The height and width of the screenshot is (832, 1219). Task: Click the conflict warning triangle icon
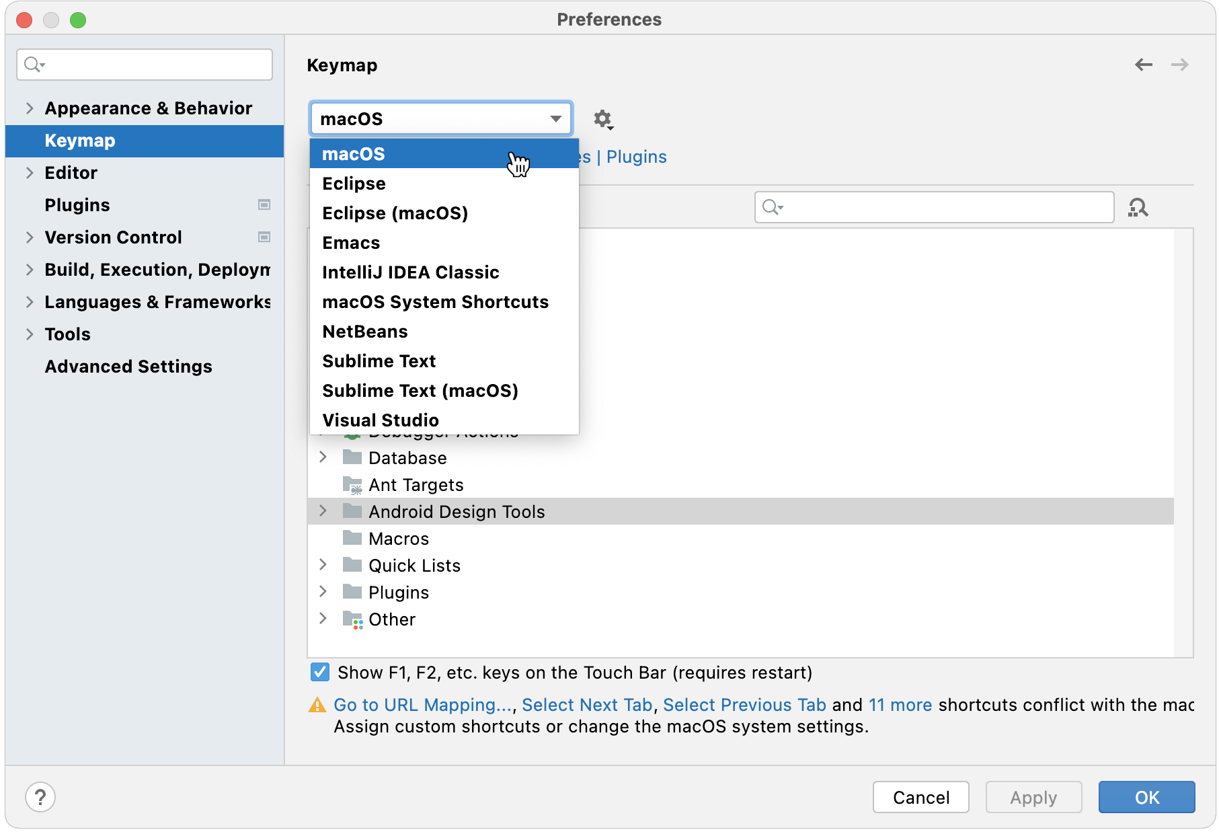pos(317,705)
